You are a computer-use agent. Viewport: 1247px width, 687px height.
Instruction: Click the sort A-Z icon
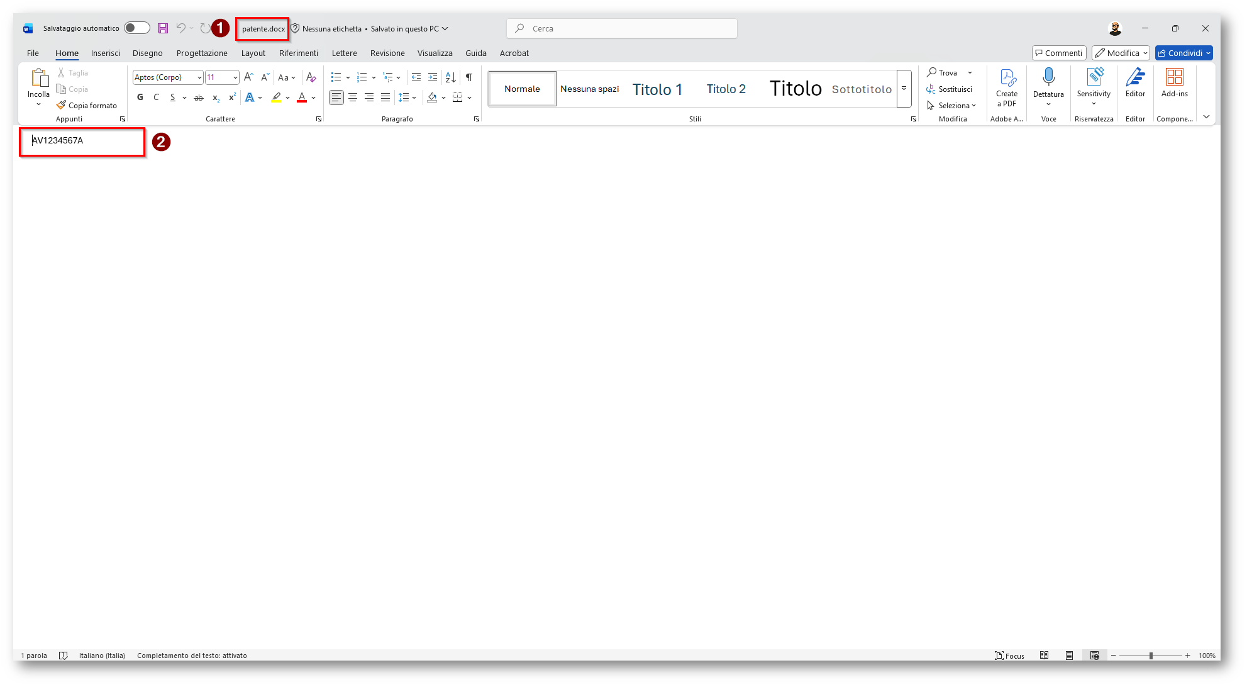[x=451, y=77]
